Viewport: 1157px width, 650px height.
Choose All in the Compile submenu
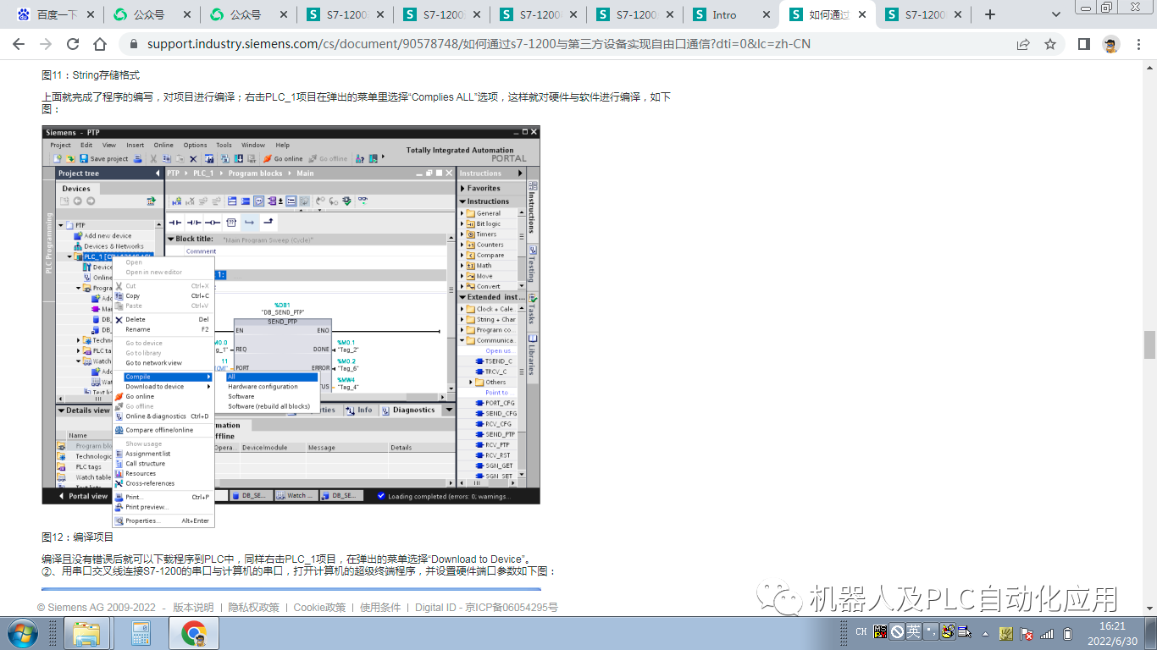(x=273, y=377)
